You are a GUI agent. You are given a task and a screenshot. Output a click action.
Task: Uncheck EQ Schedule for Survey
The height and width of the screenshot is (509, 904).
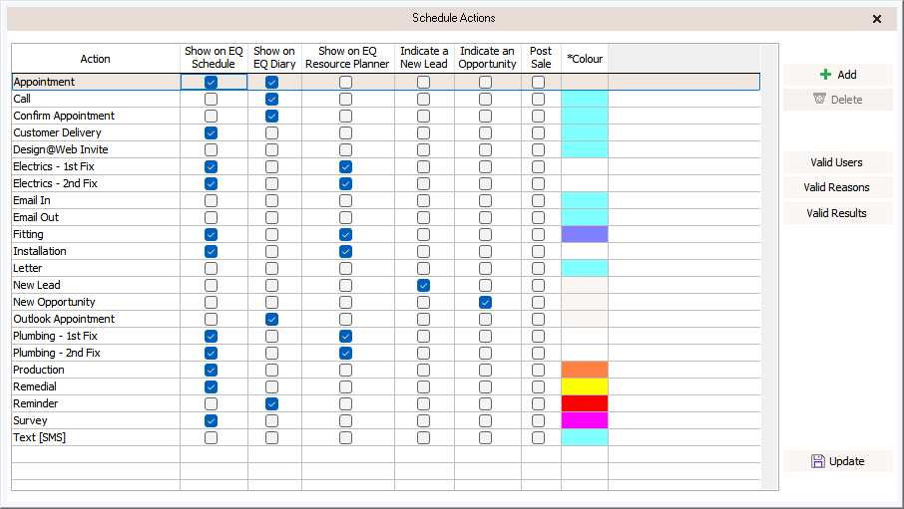(x=211, y=421)
